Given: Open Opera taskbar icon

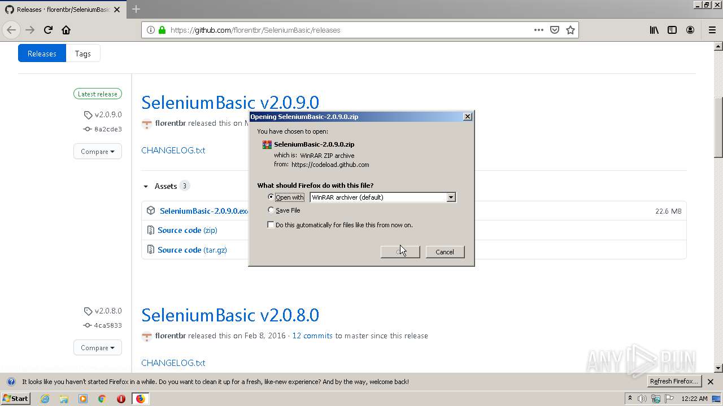Looking at the screenshot, I should (x=121, y=399).
